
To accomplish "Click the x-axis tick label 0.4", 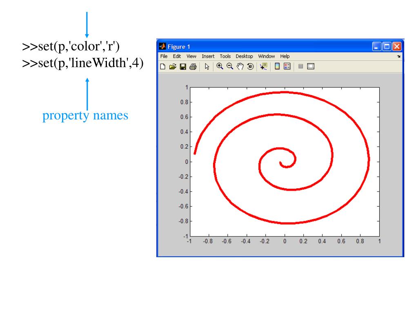I will (322, 241).
